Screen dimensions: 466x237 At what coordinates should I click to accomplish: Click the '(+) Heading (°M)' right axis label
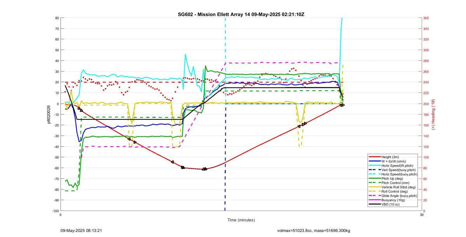433,114
